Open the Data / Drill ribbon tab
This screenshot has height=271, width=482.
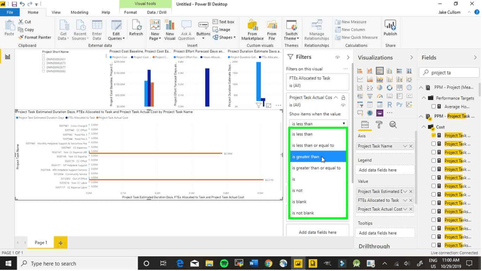tap(157, 12)
